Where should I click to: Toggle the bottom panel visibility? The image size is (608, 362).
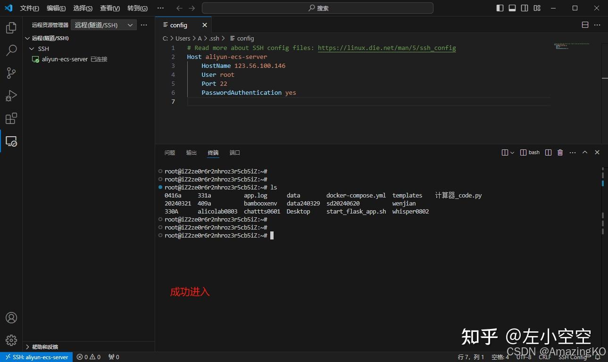click(x=512, y=8)
